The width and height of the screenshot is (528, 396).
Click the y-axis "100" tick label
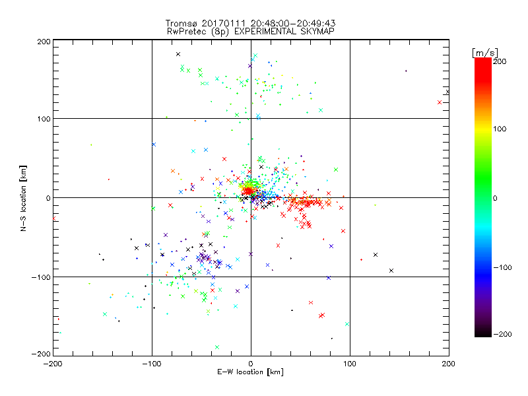(44, 119)
